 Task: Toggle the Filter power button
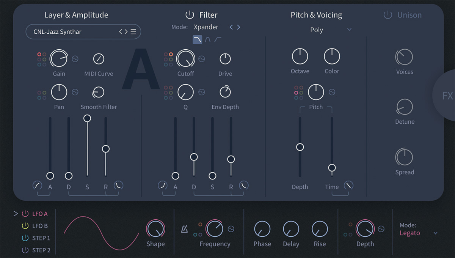click(x=190, y=15)
